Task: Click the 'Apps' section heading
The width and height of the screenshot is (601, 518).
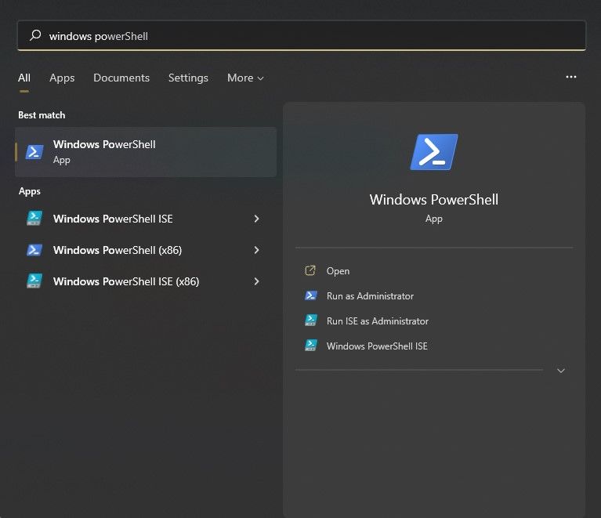Action: coord(30,191)
